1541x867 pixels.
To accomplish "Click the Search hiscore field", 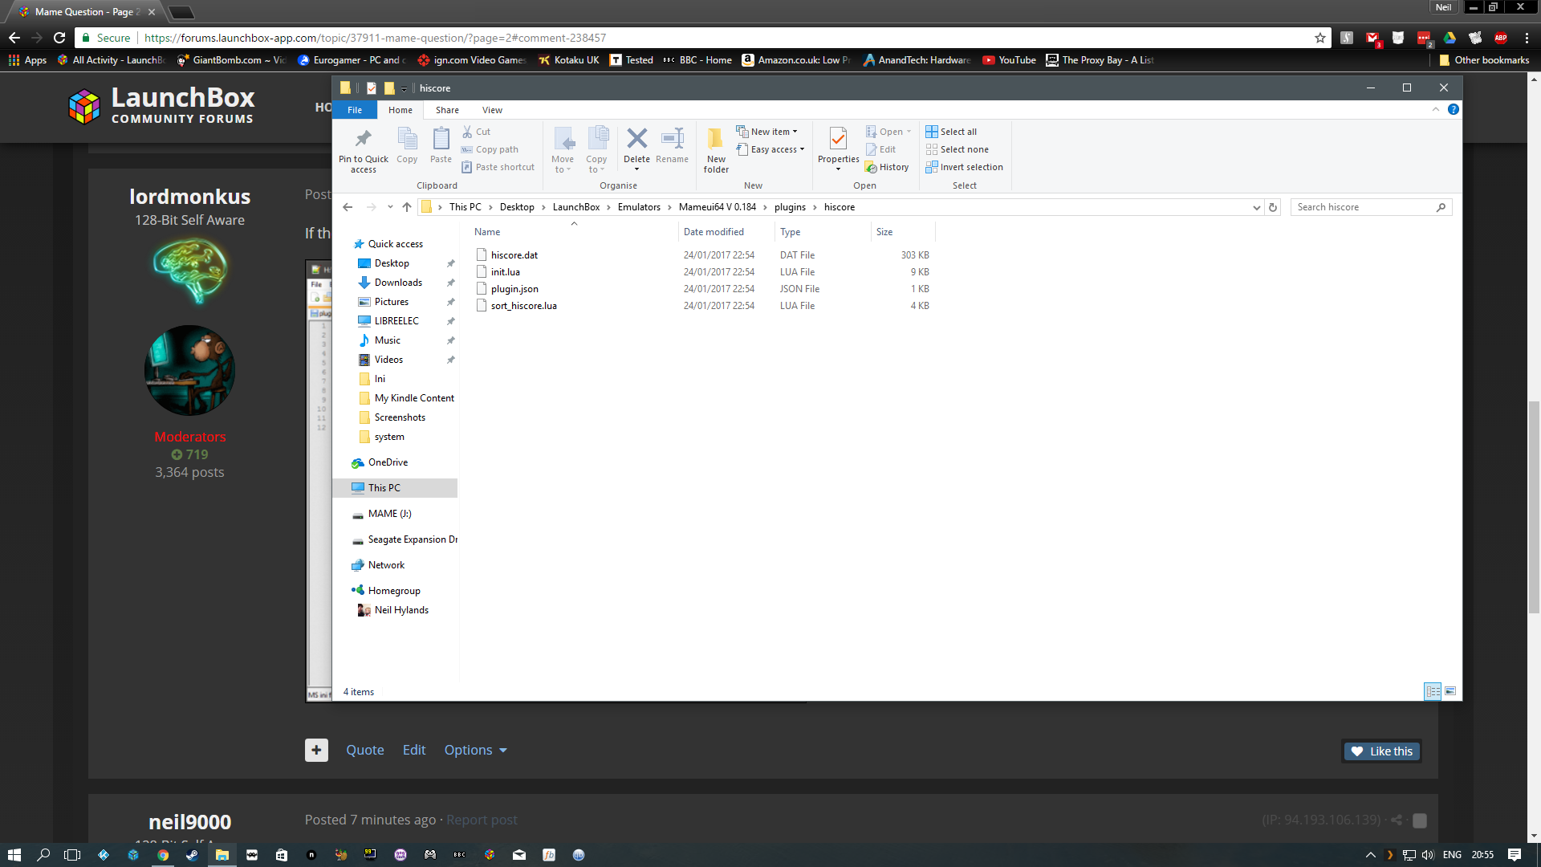I will pos(1371,207).
